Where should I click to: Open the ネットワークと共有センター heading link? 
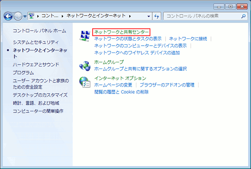click(121, 32)
